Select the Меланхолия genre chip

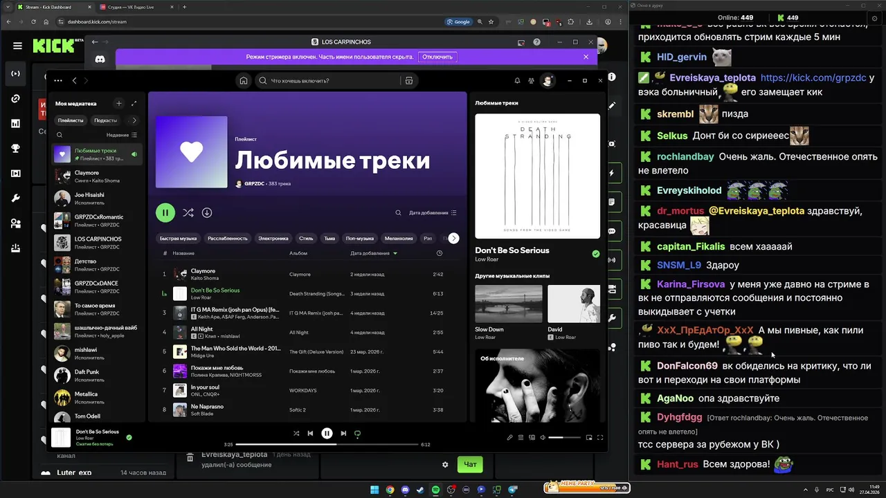click(x=399, y=239)
